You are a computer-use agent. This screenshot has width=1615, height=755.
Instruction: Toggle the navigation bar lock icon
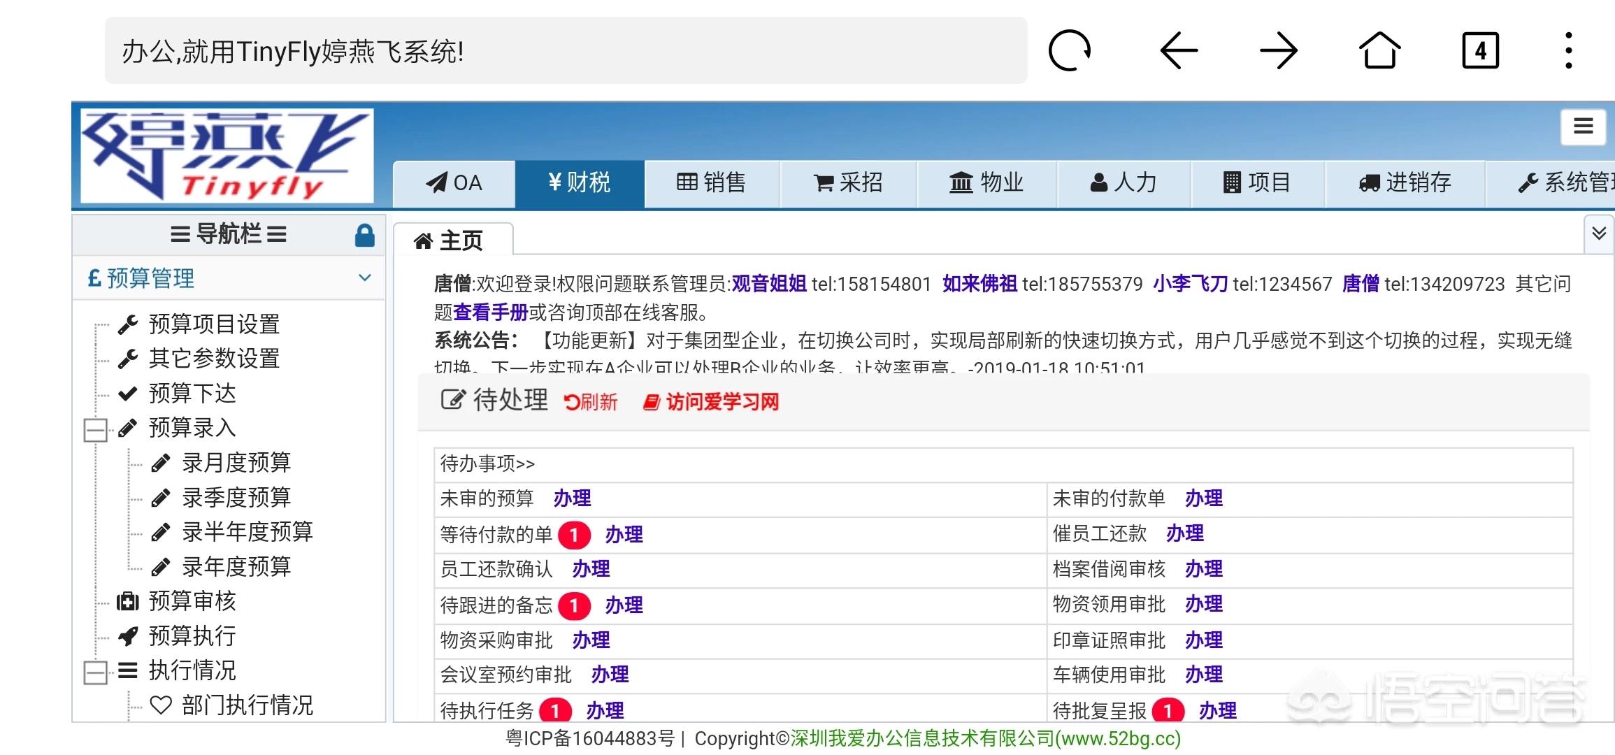(x=365, y=235)
